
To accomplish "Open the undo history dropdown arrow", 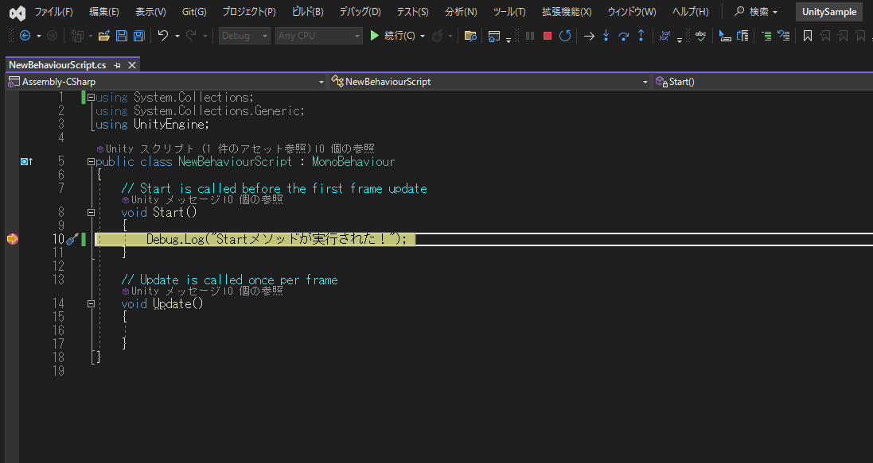I will (x=177, y=36).
